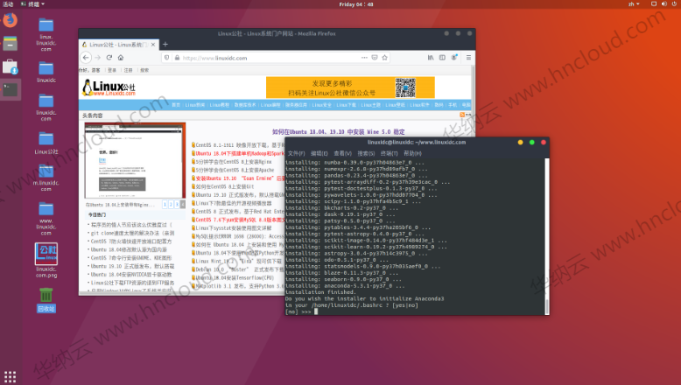Open Firefox hamburger menu
This screenshot has height=385, width=681.
coord(468,58)
